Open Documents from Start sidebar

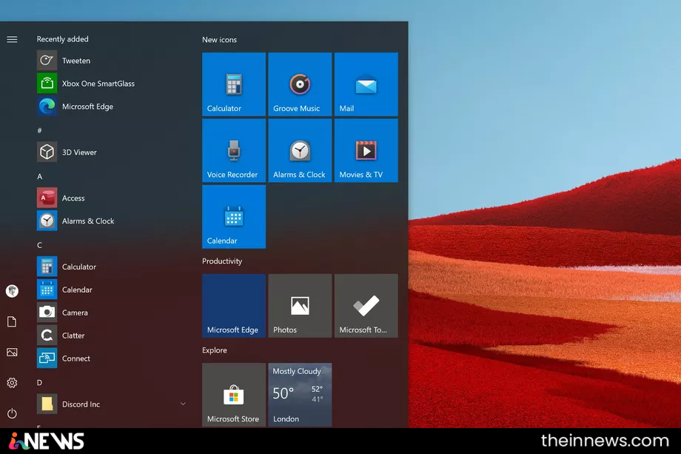tap(12, 321)
